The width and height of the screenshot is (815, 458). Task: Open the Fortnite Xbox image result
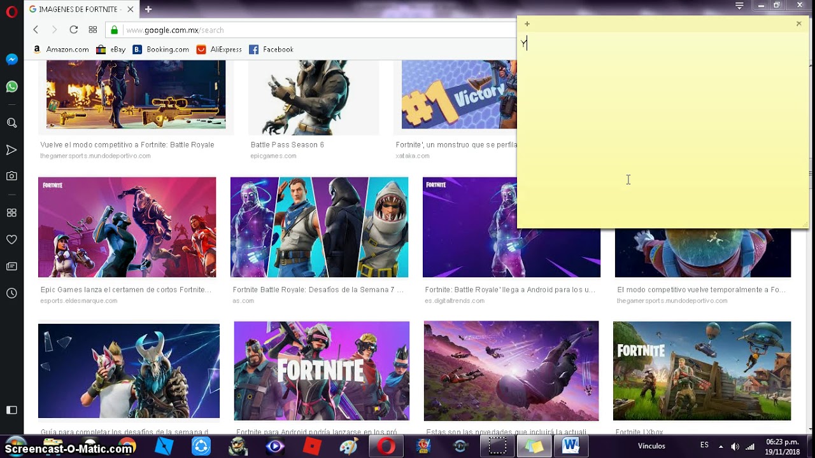click(702, 371)
